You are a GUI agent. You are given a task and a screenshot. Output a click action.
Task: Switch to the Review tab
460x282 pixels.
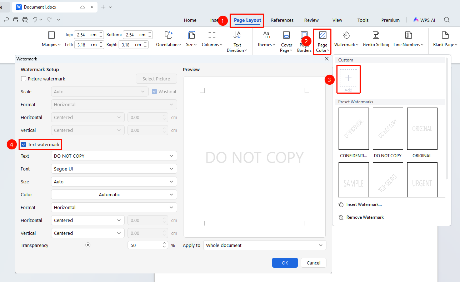(x=311, y=20)
